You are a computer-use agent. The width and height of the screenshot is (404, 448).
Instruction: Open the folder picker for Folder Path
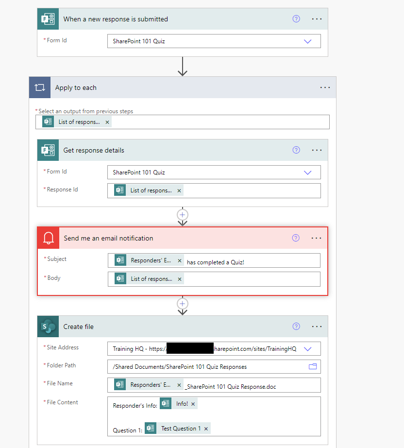pyautogui.click(x=313, y=366)
